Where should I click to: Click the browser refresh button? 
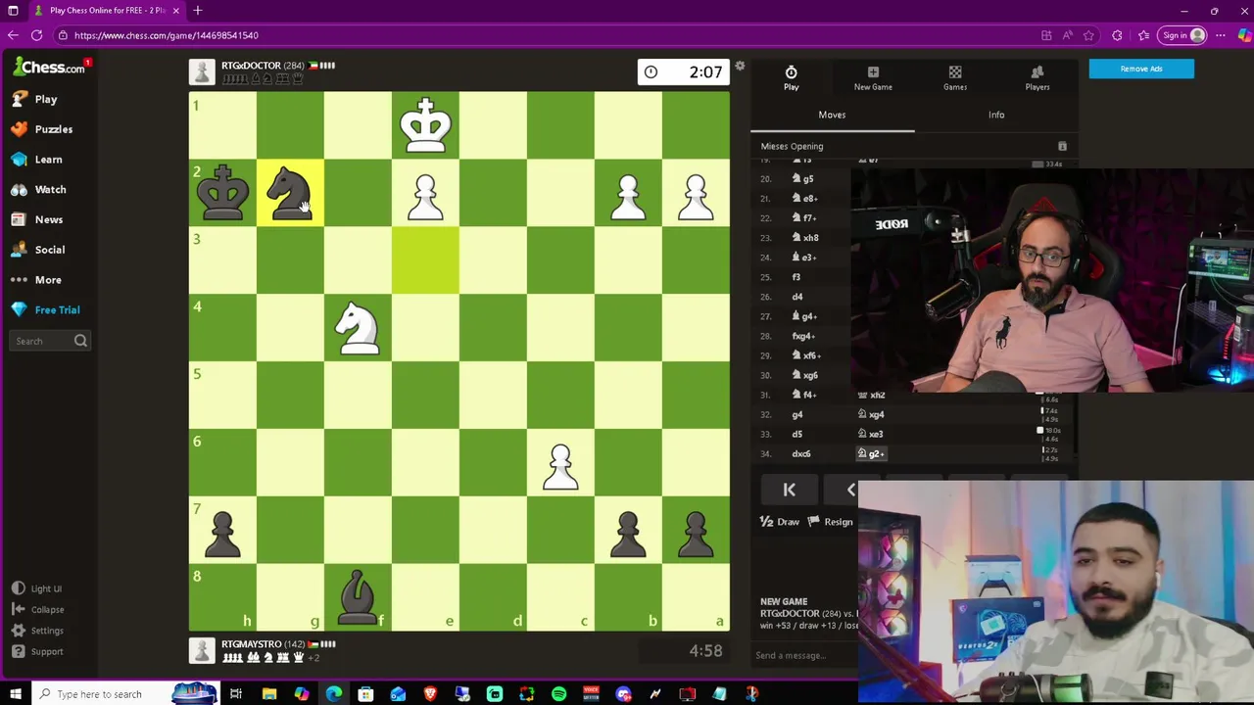point(36,35)
